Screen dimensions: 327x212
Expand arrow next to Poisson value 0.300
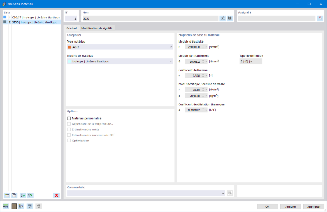coord(206,76)
